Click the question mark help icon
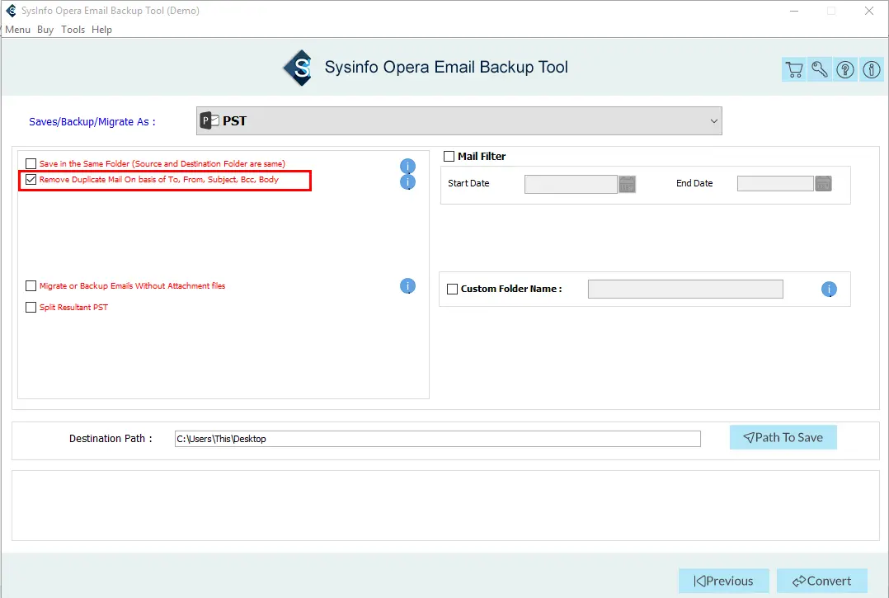This screenshot has width=889, height=598. click(845, 70)
